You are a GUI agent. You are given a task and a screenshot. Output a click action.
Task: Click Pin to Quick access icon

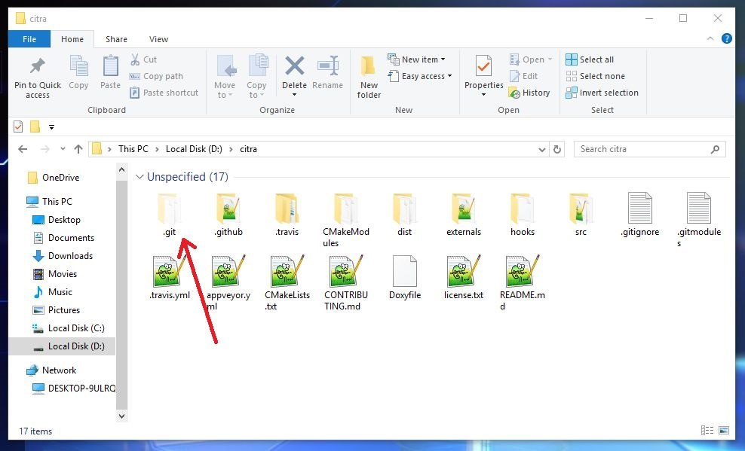(x=38, y=66)
